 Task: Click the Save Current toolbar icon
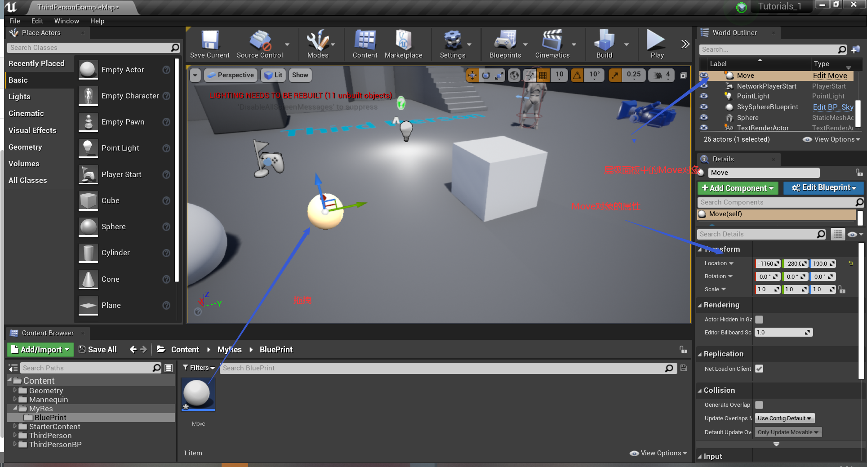click(209, 44)
